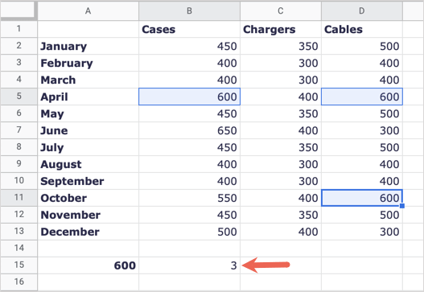Click the Cases header cell
Screen dimensions: 424x292
click(189, 29)
